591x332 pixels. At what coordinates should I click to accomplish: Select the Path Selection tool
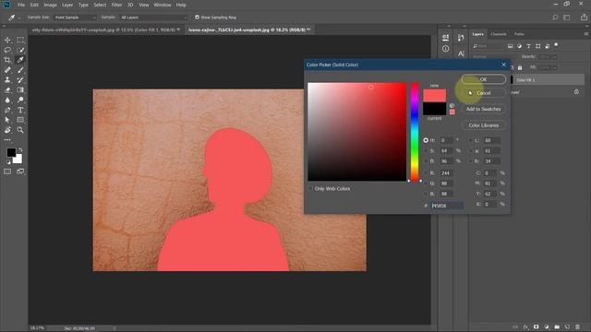click(x=7, y=120)
